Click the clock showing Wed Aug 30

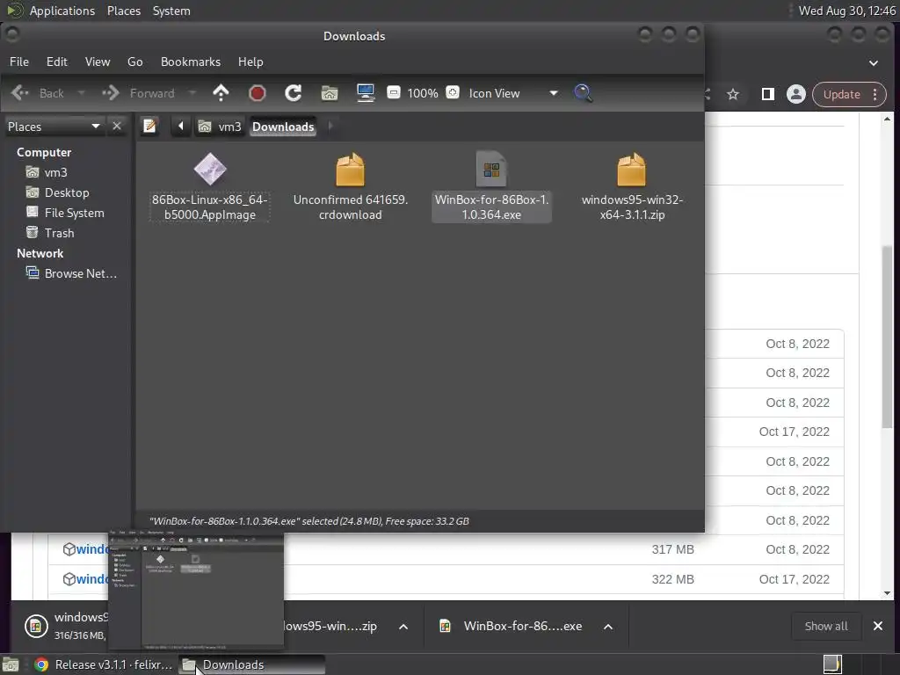point(846,11)
